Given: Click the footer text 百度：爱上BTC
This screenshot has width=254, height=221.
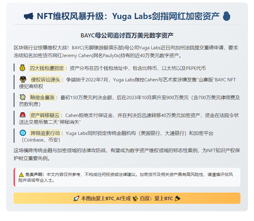Looking at the screenshot, I should coord(156,199).
